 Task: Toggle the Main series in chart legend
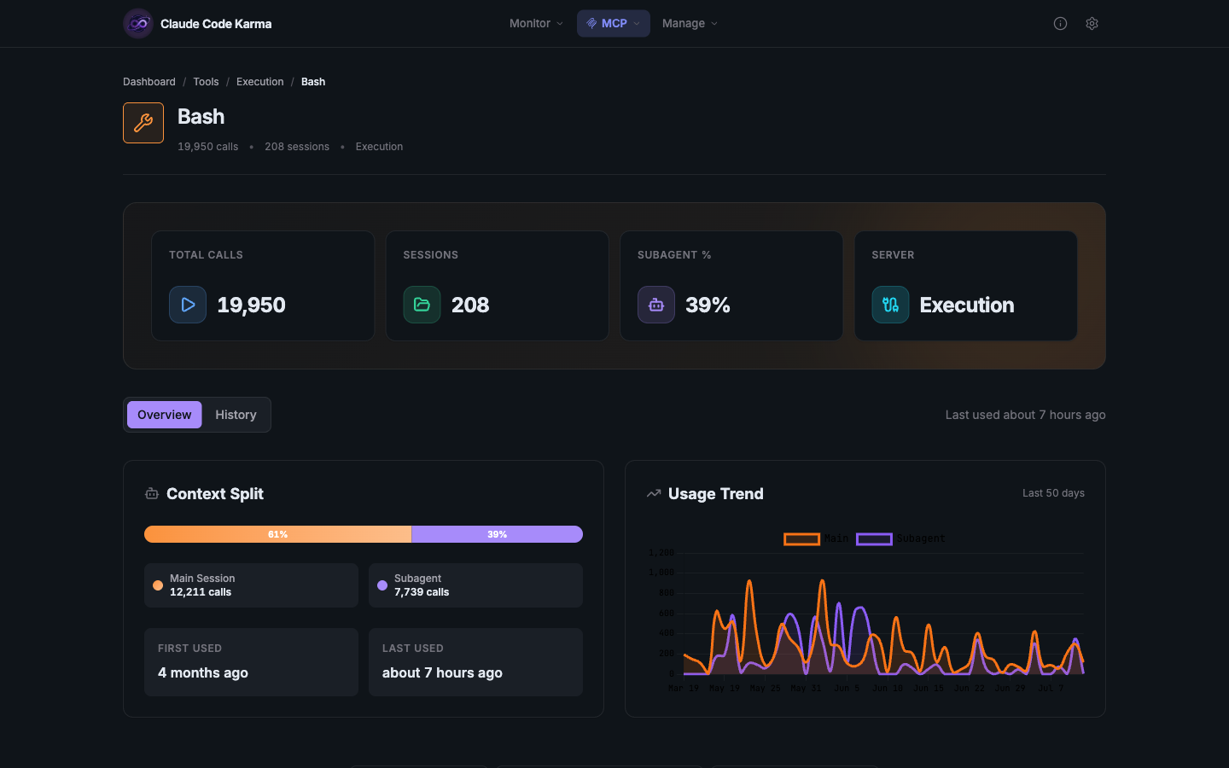pyautogui.click(x=817, y=538)
